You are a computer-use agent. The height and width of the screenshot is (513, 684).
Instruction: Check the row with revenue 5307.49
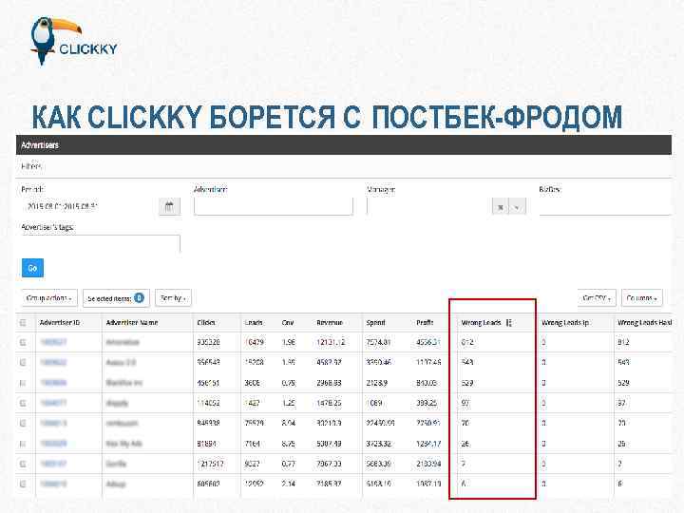23,444
